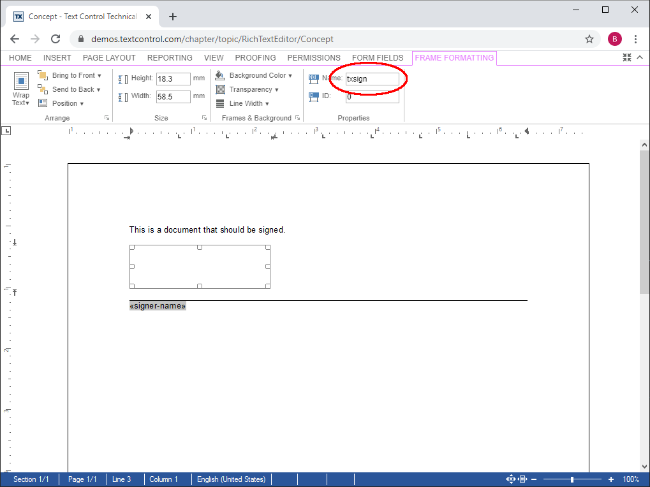Open the Arrange group dialog launcher
The image size is (650, 487).
click(107, 118)
